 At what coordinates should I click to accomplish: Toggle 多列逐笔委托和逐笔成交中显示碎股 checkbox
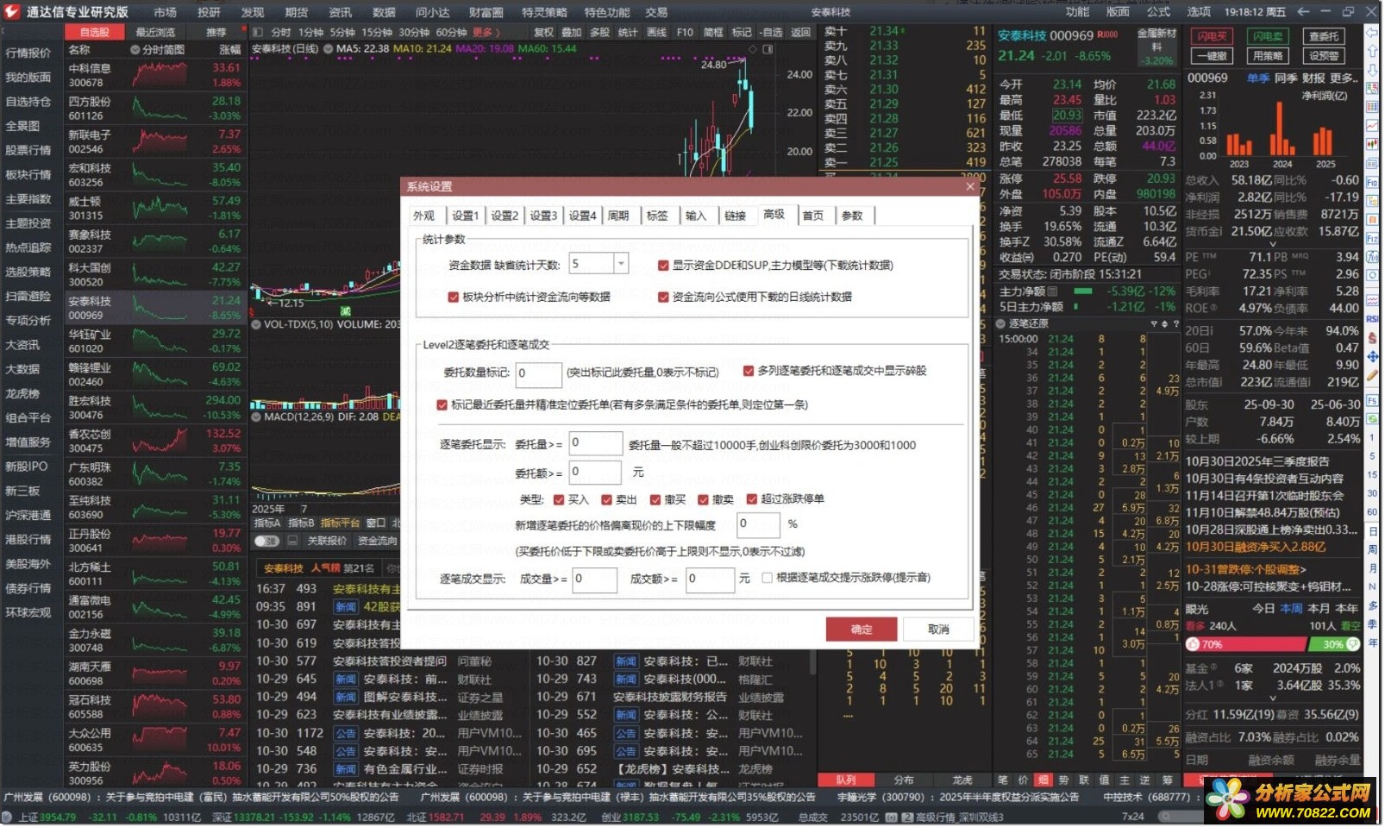pos(749,371)
